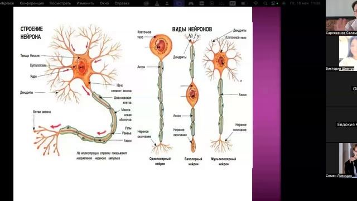Click the Ветви аксона label
The image size is (357, 201).
(42, 112)
